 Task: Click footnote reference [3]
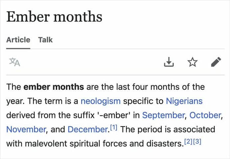click(198, 141)
